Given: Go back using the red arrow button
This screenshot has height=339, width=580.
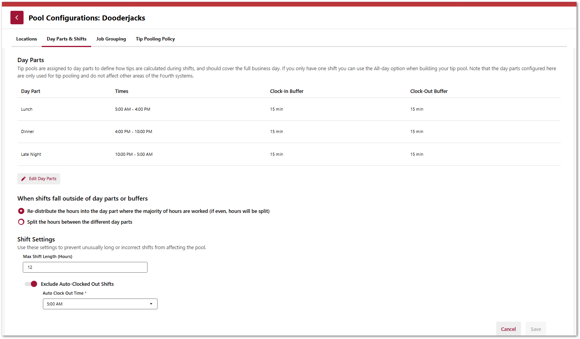Looking at the screenshot, I should point(17,18).
